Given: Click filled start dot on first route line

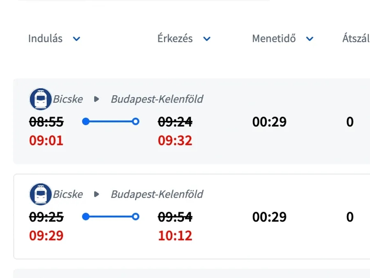Looking at the screenshot, I should [86, 121].
